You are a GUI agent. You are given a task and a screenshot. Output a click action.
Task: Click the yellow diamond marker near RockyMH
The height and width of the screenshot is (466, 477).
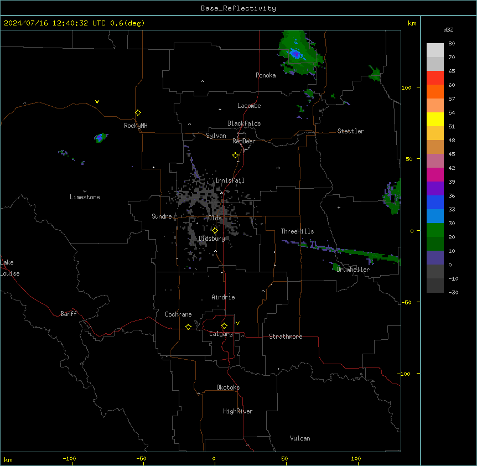pos(138,112)
